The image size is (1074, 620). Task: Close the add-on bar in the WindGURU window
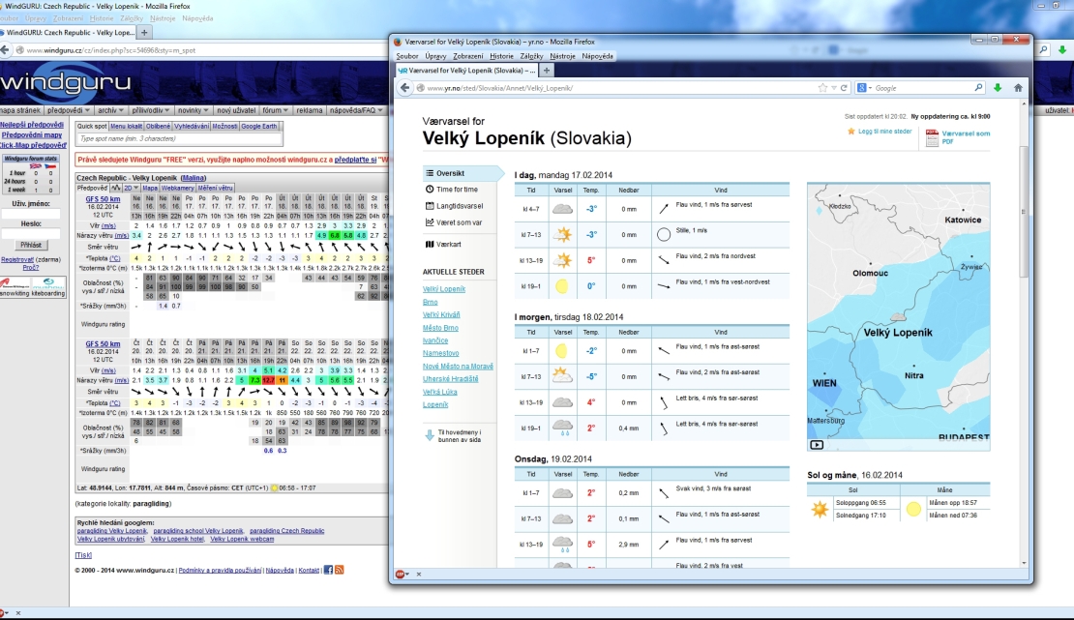(x=17, y=613)
